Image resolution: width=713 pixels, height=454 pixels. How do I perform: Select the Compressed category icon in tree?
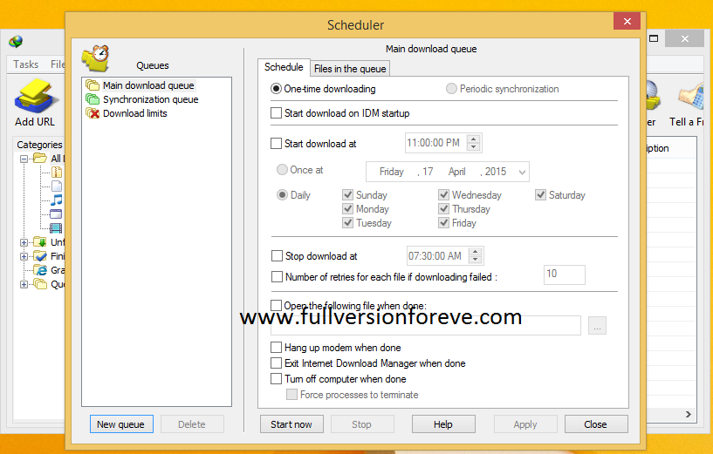57,172
